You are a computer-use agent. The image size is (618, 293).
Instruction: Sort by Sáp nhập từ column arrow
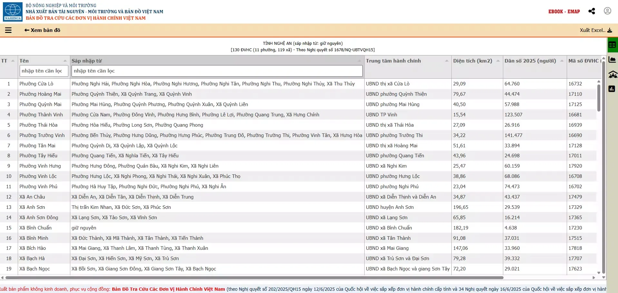click(x=359, y=61)
